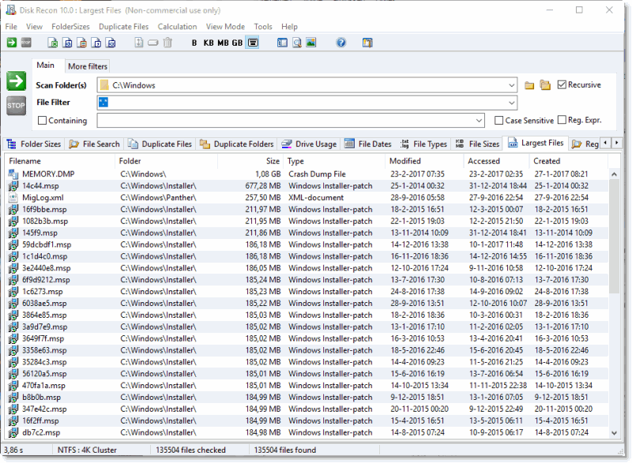
Task: Click the panel layout toolbar icon
Action: (282, 43)
